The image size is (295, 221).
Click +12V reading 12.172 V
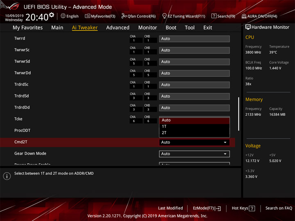252,161
